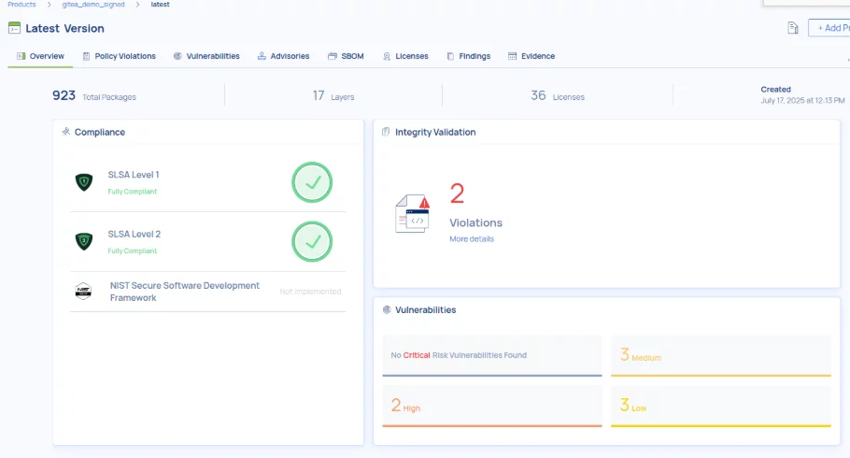Click the Add button at top right
The image size is (850, 458).
tap(829, 28)
